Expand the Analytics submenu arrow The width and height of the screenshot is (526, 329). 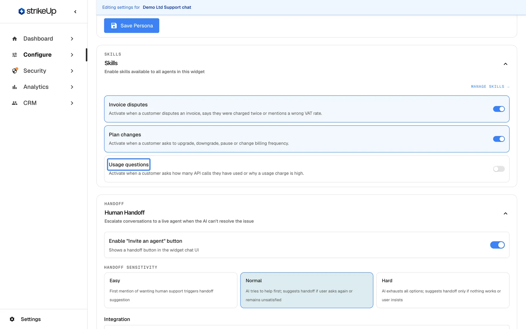point(72,87)
